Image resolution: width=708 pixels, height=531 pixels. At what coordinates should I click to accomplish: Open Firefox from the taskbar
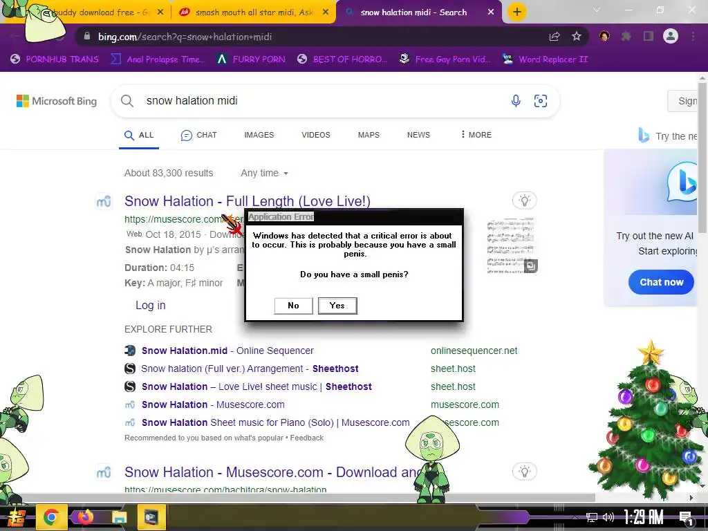(x=85, y=517)
